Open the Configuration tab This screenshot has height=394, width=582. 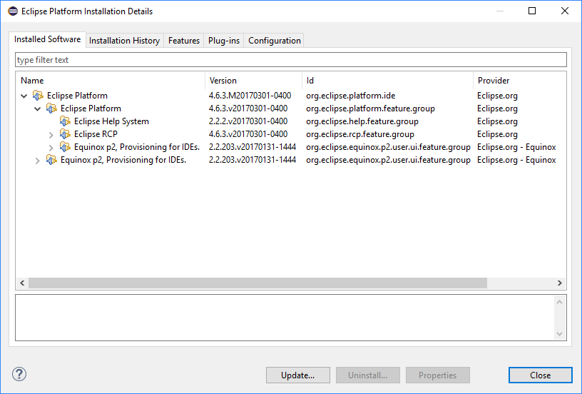(x=275, y=41)
